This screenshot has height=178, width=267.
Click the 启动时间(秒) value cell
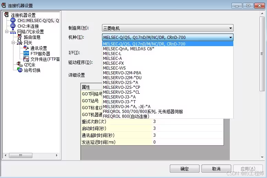188,128
